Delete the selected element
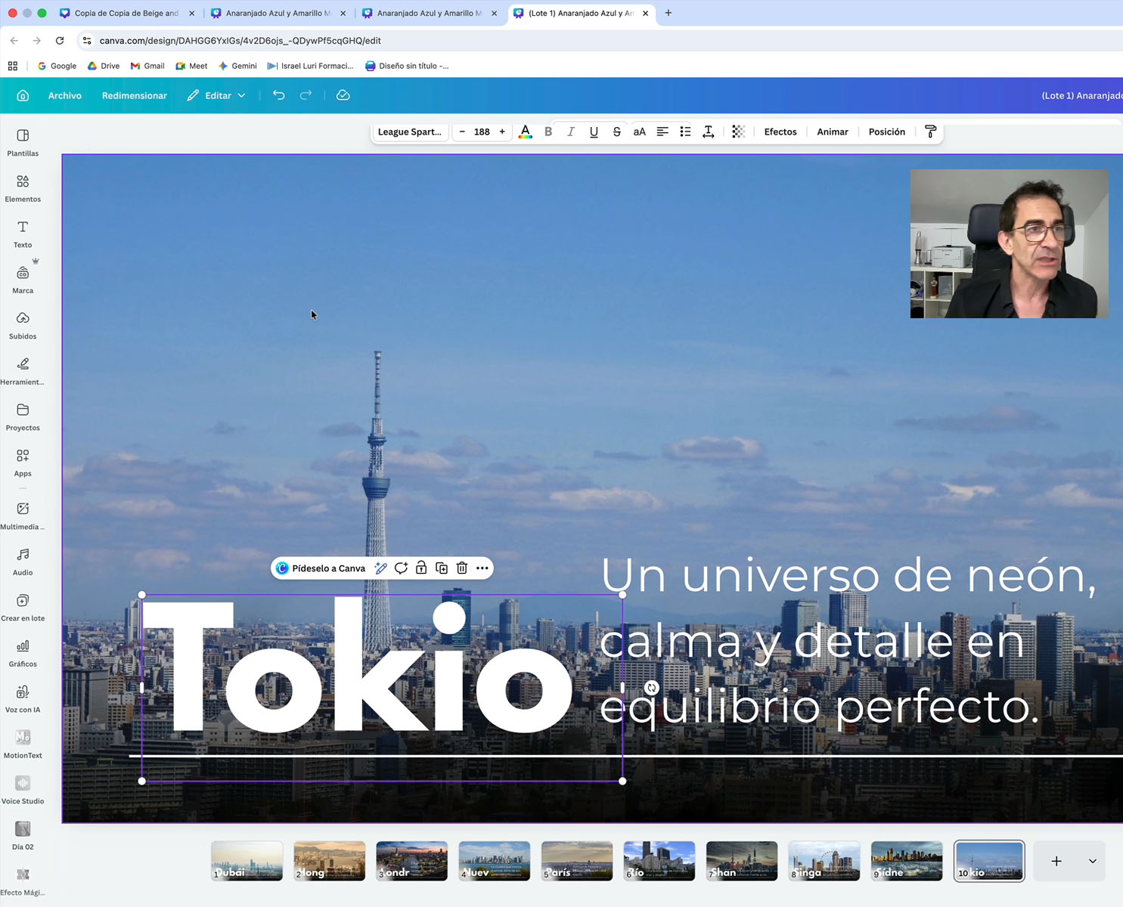The width and height of the screenshot is (1123, 907). [462, 568]
